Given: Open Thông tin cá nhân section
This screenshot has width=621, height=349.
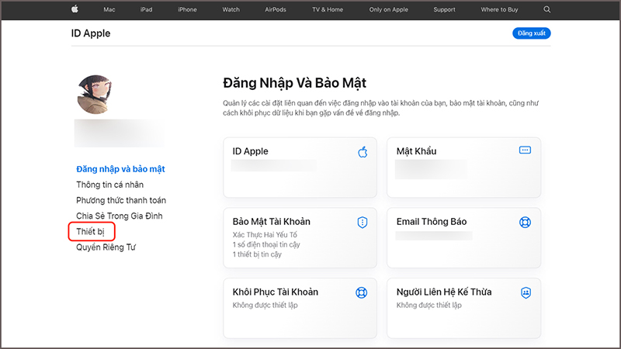Looking at the screenshot, I should click(109, 185).
